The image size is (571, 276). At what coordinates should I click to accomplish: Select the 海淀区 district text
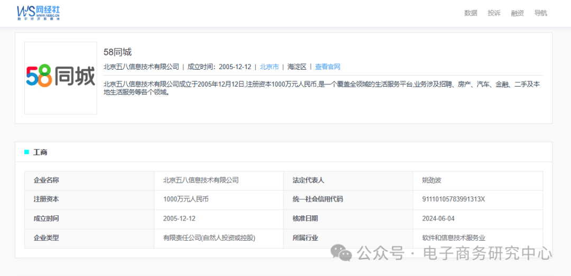(297, 67)
